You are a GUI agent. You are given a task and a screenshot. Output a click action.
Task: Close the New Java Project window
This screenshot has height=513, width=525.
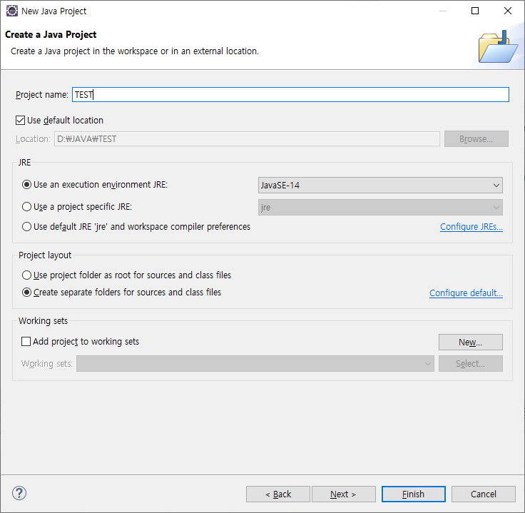point(508,11)
